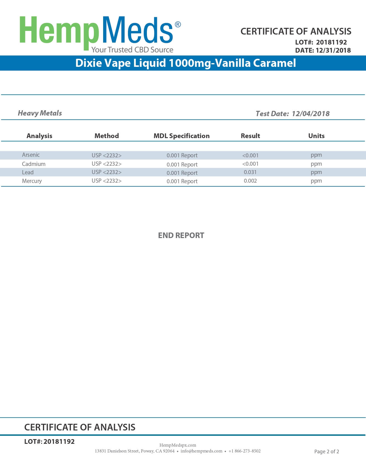Click the Lead result value 0.031
This screenshot has height=470, width=366.
click(x=250, y=172)
